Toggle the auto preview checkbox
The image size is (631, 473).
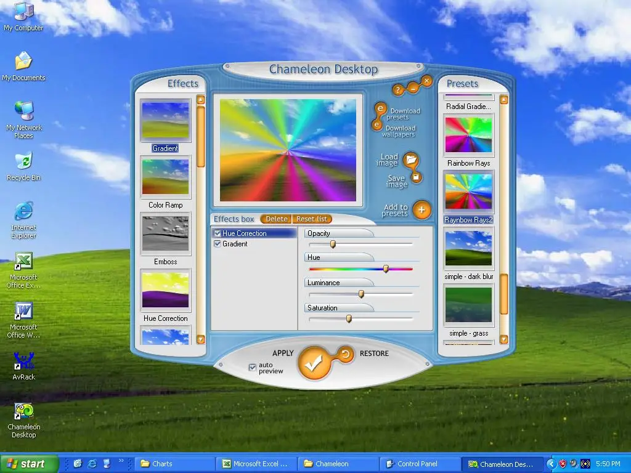click(x=252, y=367)
